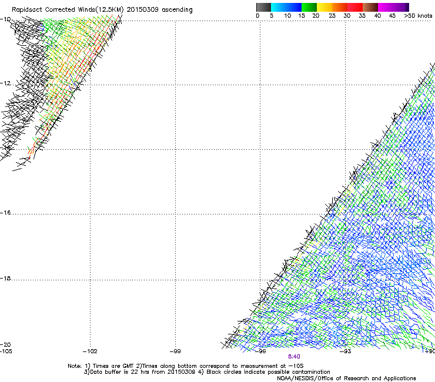
Task: Click the '40' legend scale label
Action: coord(377,16)
